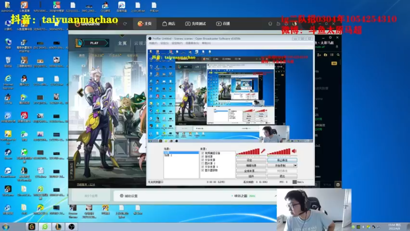
Task: Click OBS 编辑场景 button
Action: pyautogui.click(x=251, y=165)
